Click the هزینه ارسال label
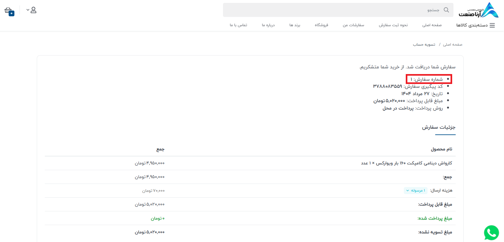 441,191
